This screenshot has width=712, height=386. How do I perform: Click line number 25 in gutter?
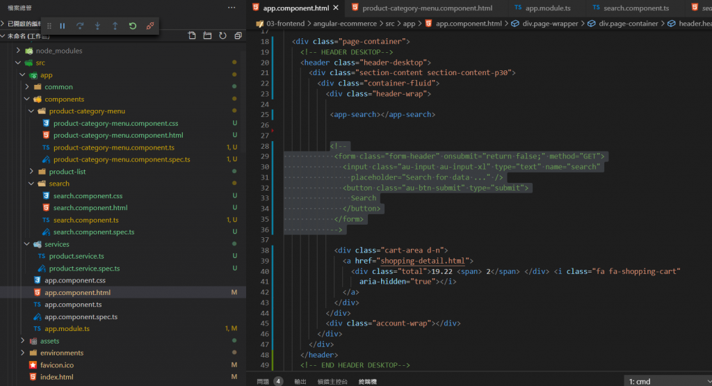click(x=265, y=115)
